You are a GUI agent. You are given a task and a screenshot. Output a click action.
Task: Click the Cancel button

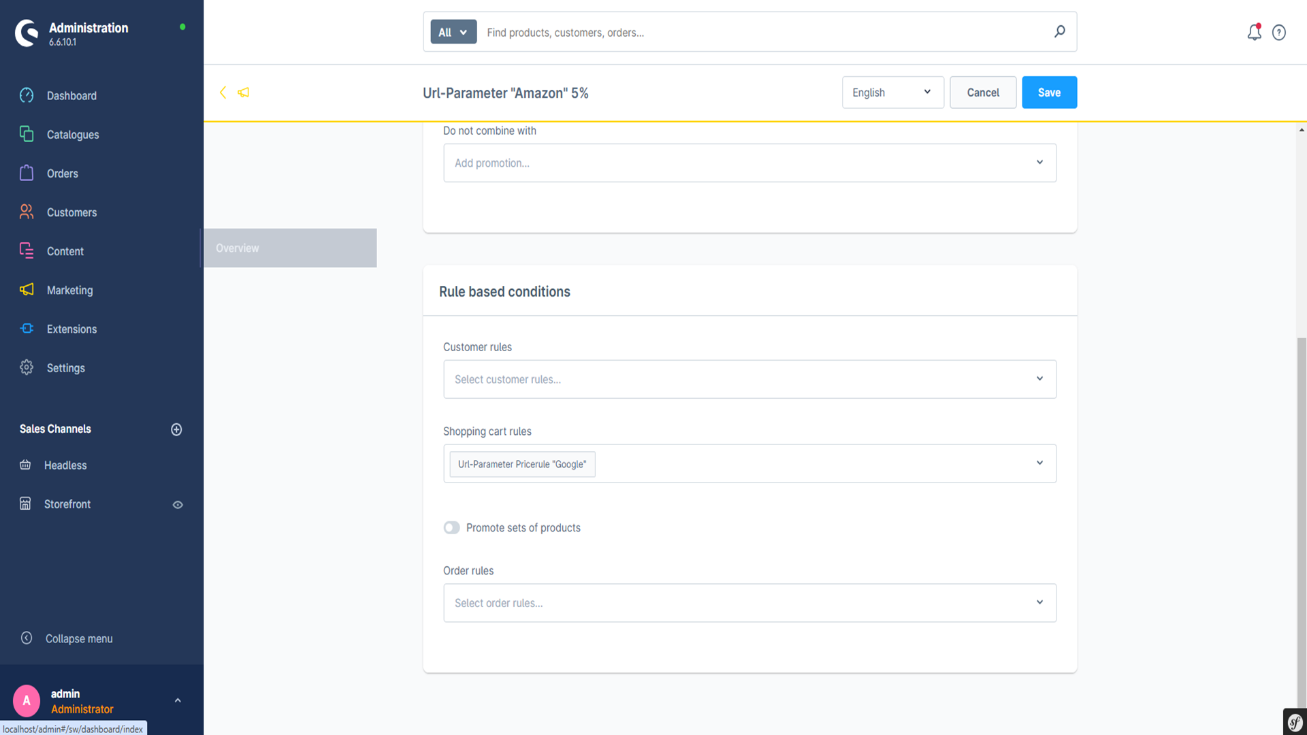[983, 93]
